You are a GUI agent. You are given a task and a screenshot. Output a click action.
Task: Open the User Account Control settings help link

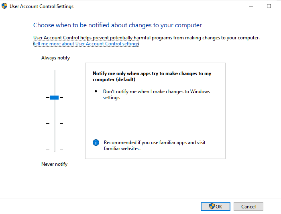[86, 44]
